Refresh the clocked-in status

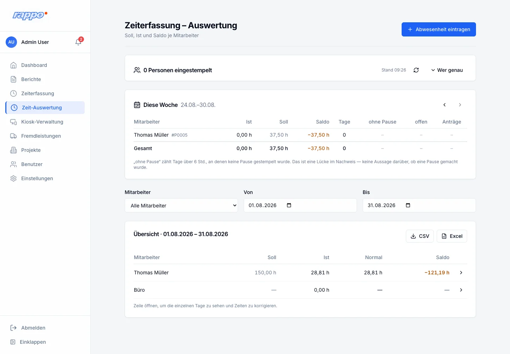(416, 70)
